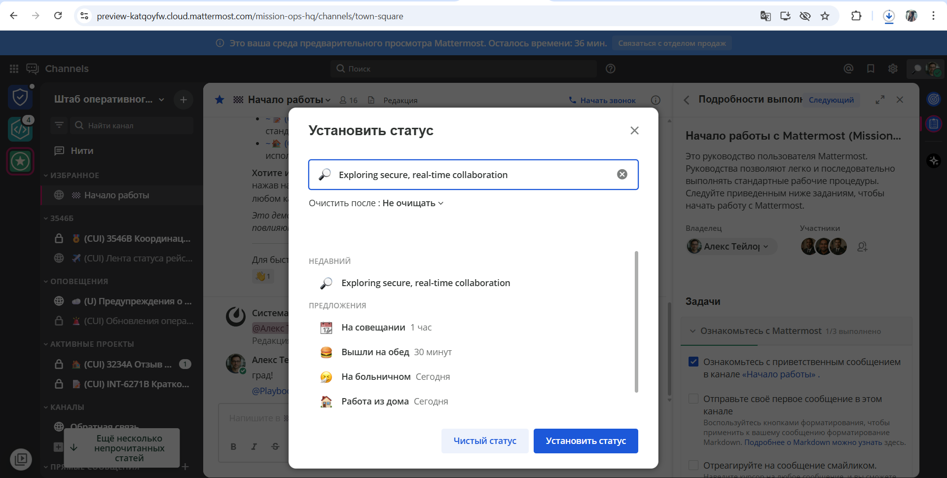Image resolution: width=947 pixels, height=478 pixels.
Task: Open the help question mark icon
Action: pos(611,69)
